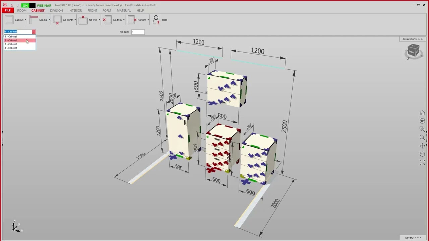429x241 pixels.
Task: Switch to the INTERIOR tab
Action: coord(75,10)
